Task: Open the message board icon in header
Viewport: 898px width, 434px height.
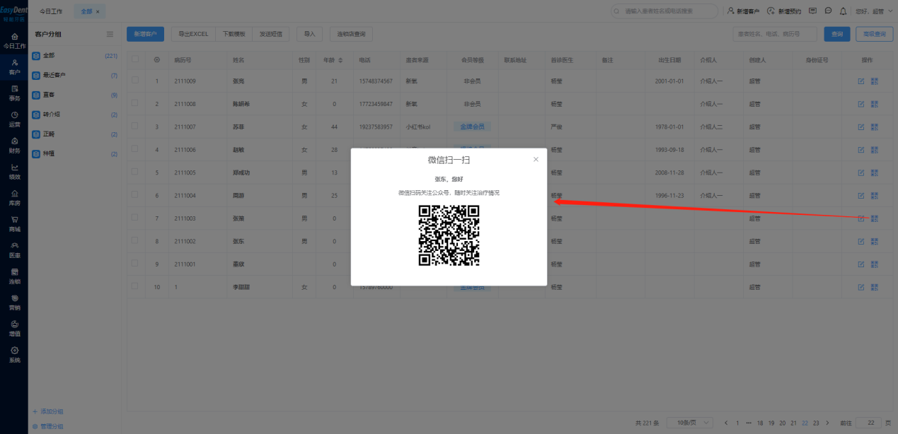Action: pos(812,11)
